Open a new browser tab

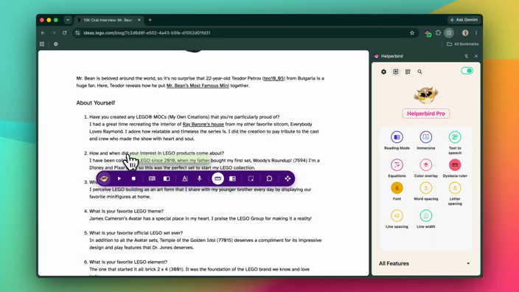tap(150, 20)
